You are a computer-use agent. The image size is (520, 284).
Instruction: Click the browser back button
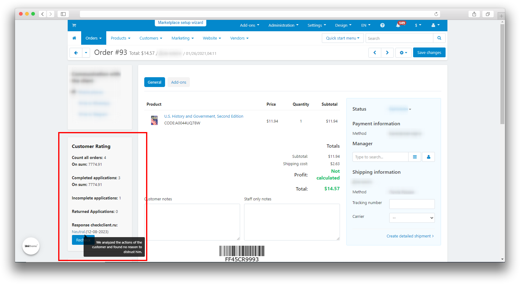(43, 14)
